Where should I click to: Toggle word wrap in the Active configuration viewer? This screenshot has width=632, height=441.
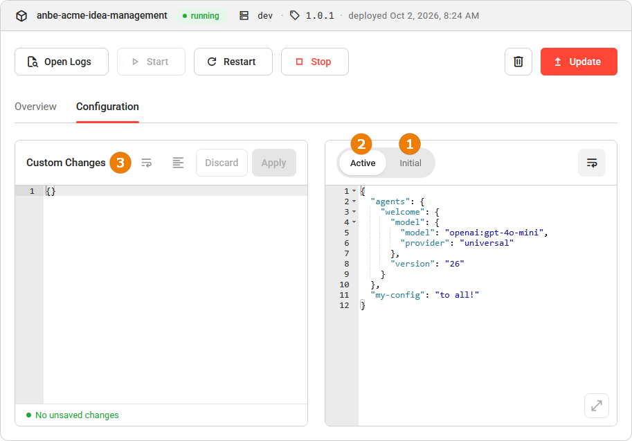(x=592, y=163)
